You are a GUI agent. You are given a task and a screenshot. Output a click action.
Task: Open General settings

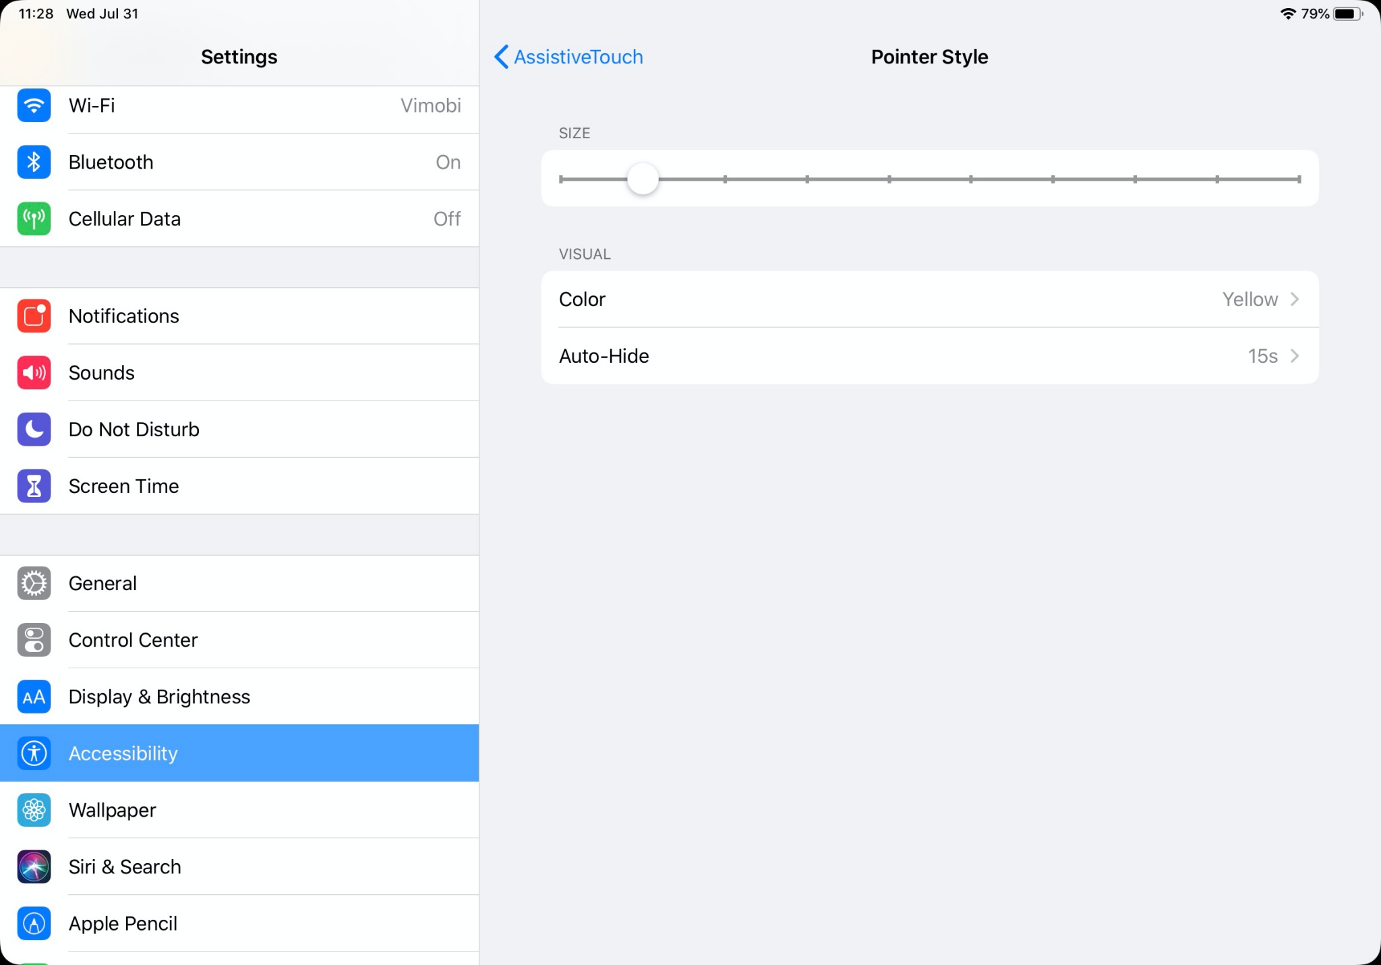239,583
